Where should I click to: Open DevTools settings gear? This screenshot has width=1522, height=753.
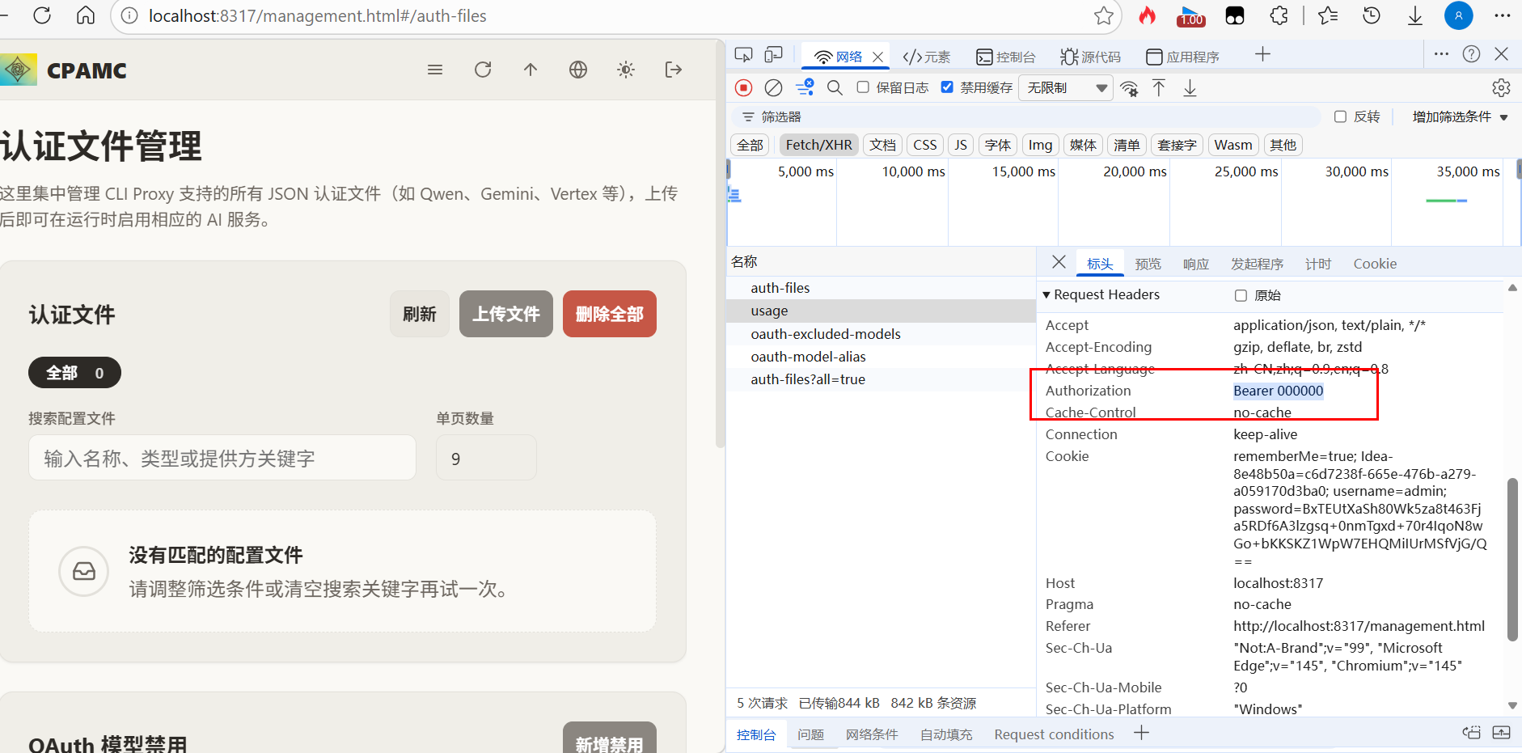pyautogui.click(x=1501, y=87)
